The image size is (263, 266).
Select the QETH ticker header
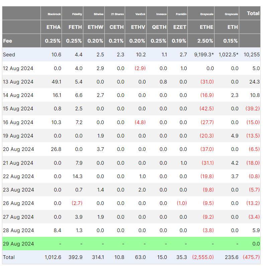(159, 27)
